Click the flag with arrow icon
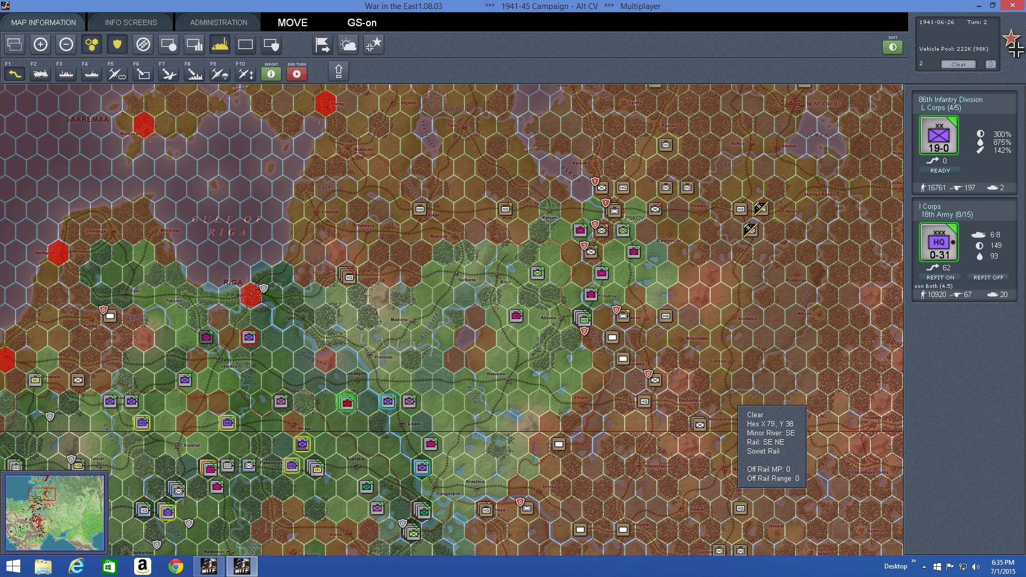The width and height of the screenshot is (1026, 577). point(323,44)
